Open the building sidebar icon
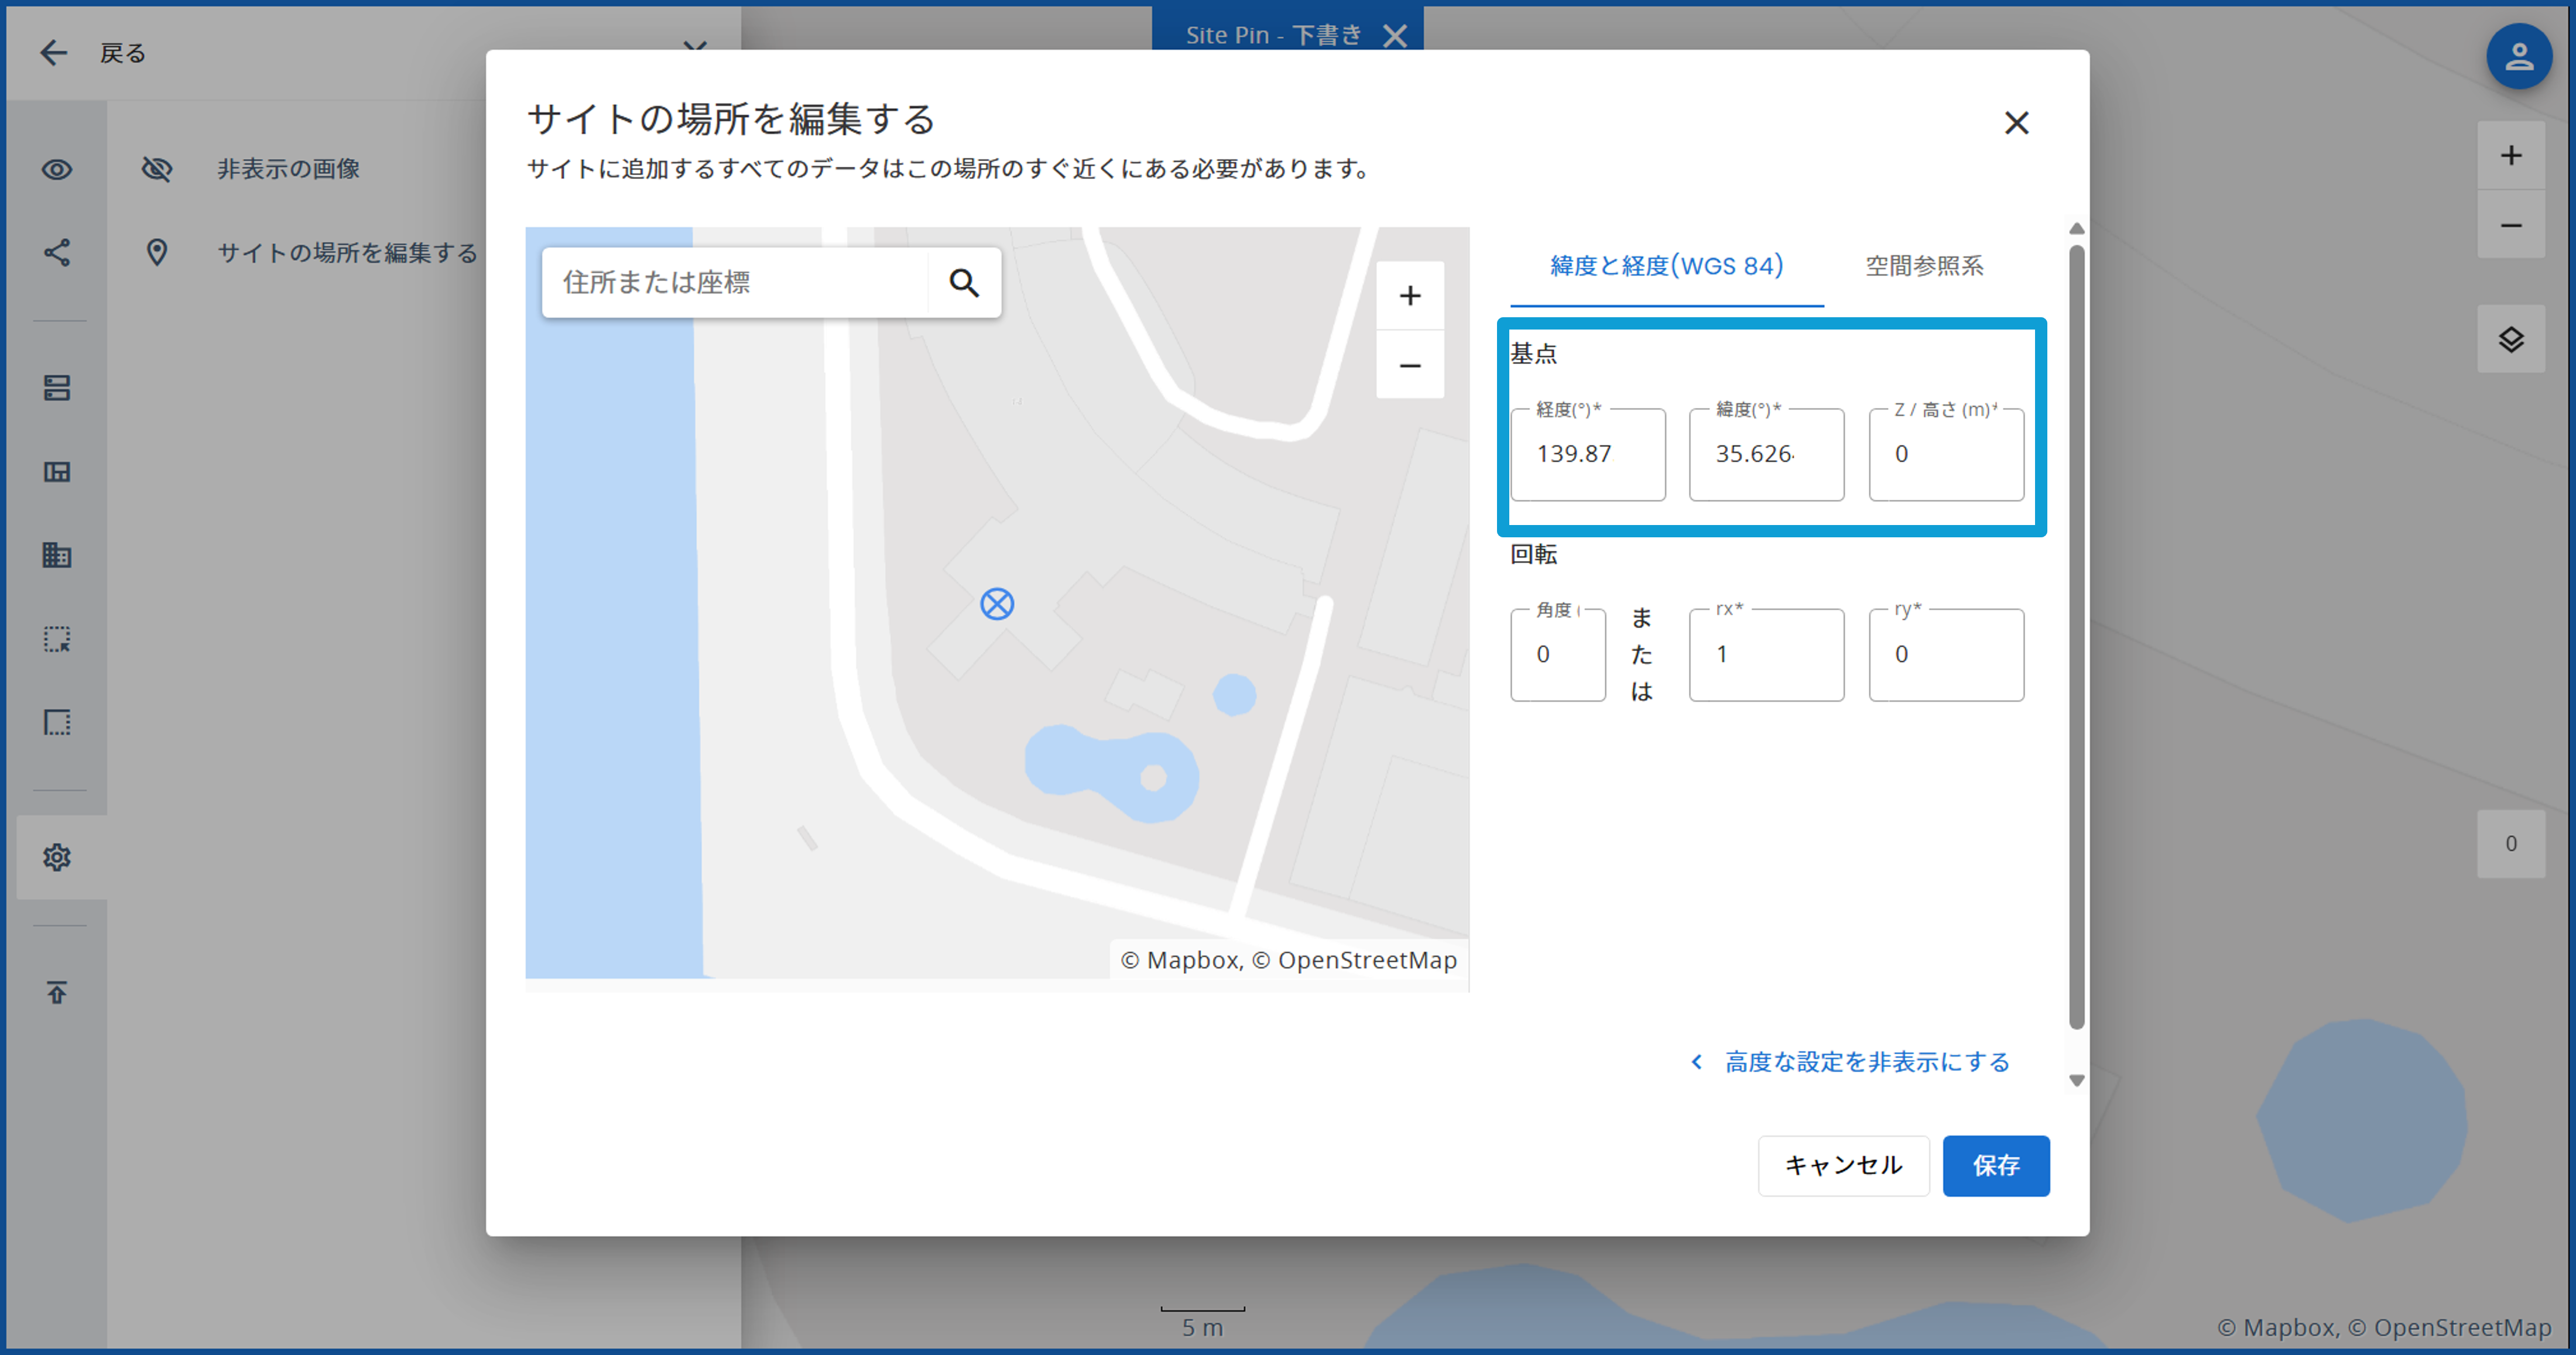This screenshot has height=1355, width=2576. (57, 555)
